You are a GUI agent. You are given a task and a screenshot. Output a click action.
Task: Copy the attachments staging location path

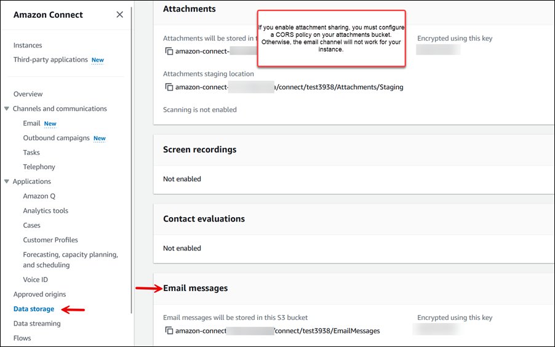click(169, 87)
